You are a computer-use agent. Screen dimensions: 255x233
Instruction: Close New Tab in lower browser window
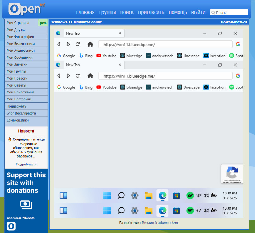(x=120, y=65)
